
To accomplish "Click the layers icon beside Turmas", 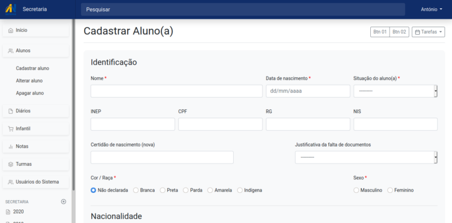I will coord(11,164).
